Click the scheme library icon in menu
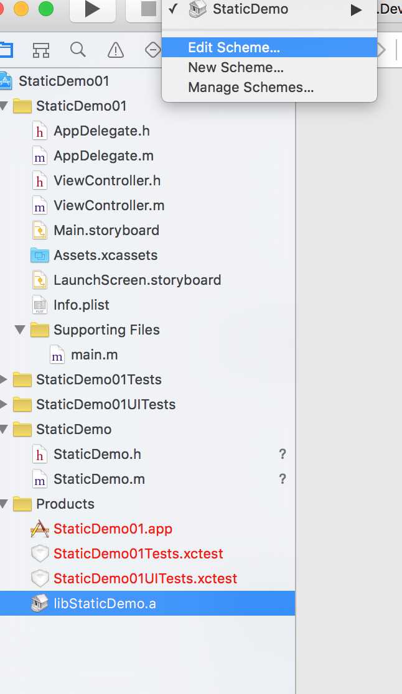The height and width of the screenshot is (694, 402). click(x=197, y=9)
